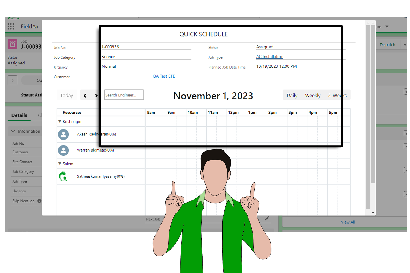Open the QA Test ETE customer link
The height and width of the screenshot is (273, 410).
point(164,76)
